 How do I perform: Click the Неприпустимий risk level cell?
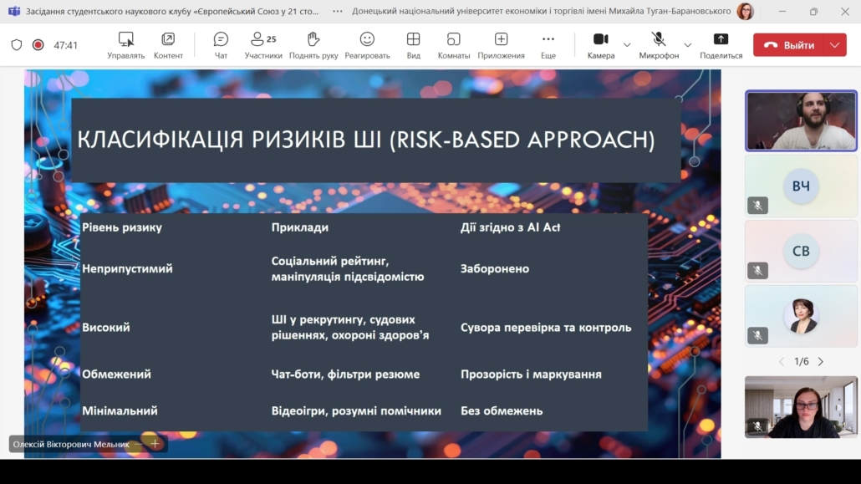127,268
